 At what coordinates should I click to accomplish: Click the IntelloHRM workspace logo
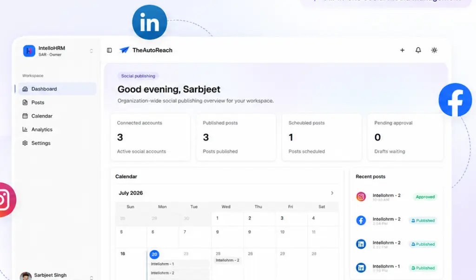pos(29,51)
